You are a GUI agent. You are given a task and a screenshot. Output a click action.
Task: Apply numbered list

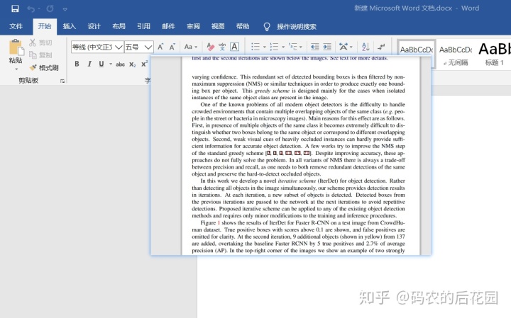pos(274,47)
